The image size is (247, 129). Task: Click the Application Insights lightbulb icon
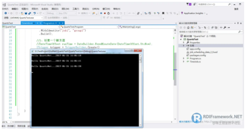click(182, 13)
